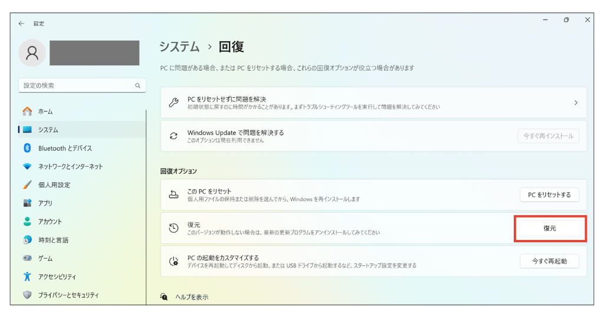Click the ネットワーク wifi icon in the sidebar
The width and height of the screenshot is (604, 316).
coord(27,166)
